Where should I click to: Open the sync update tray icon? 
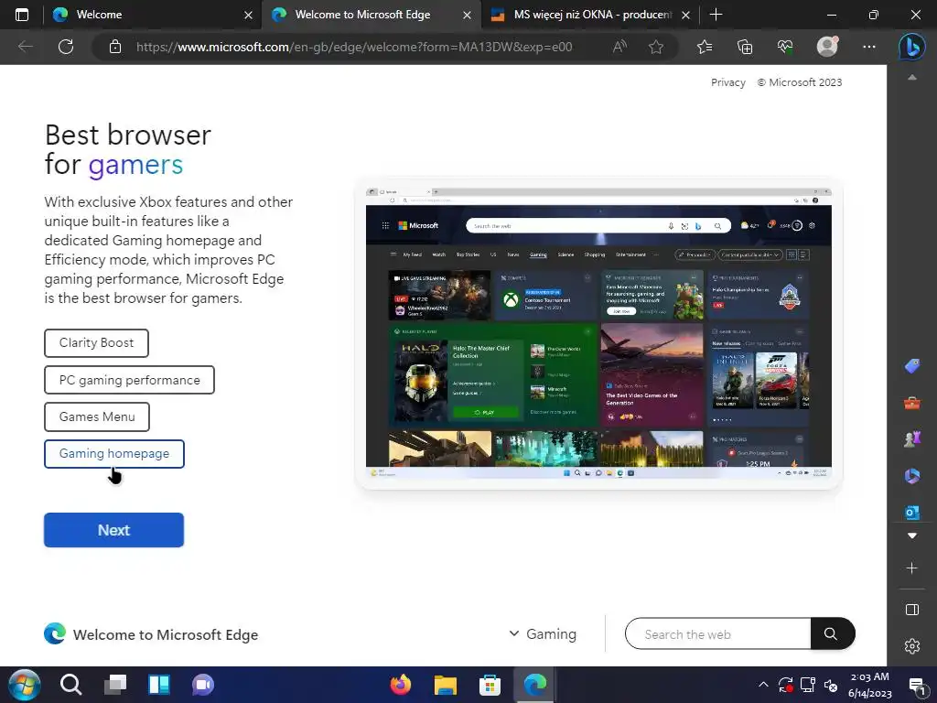pos(785,685)
